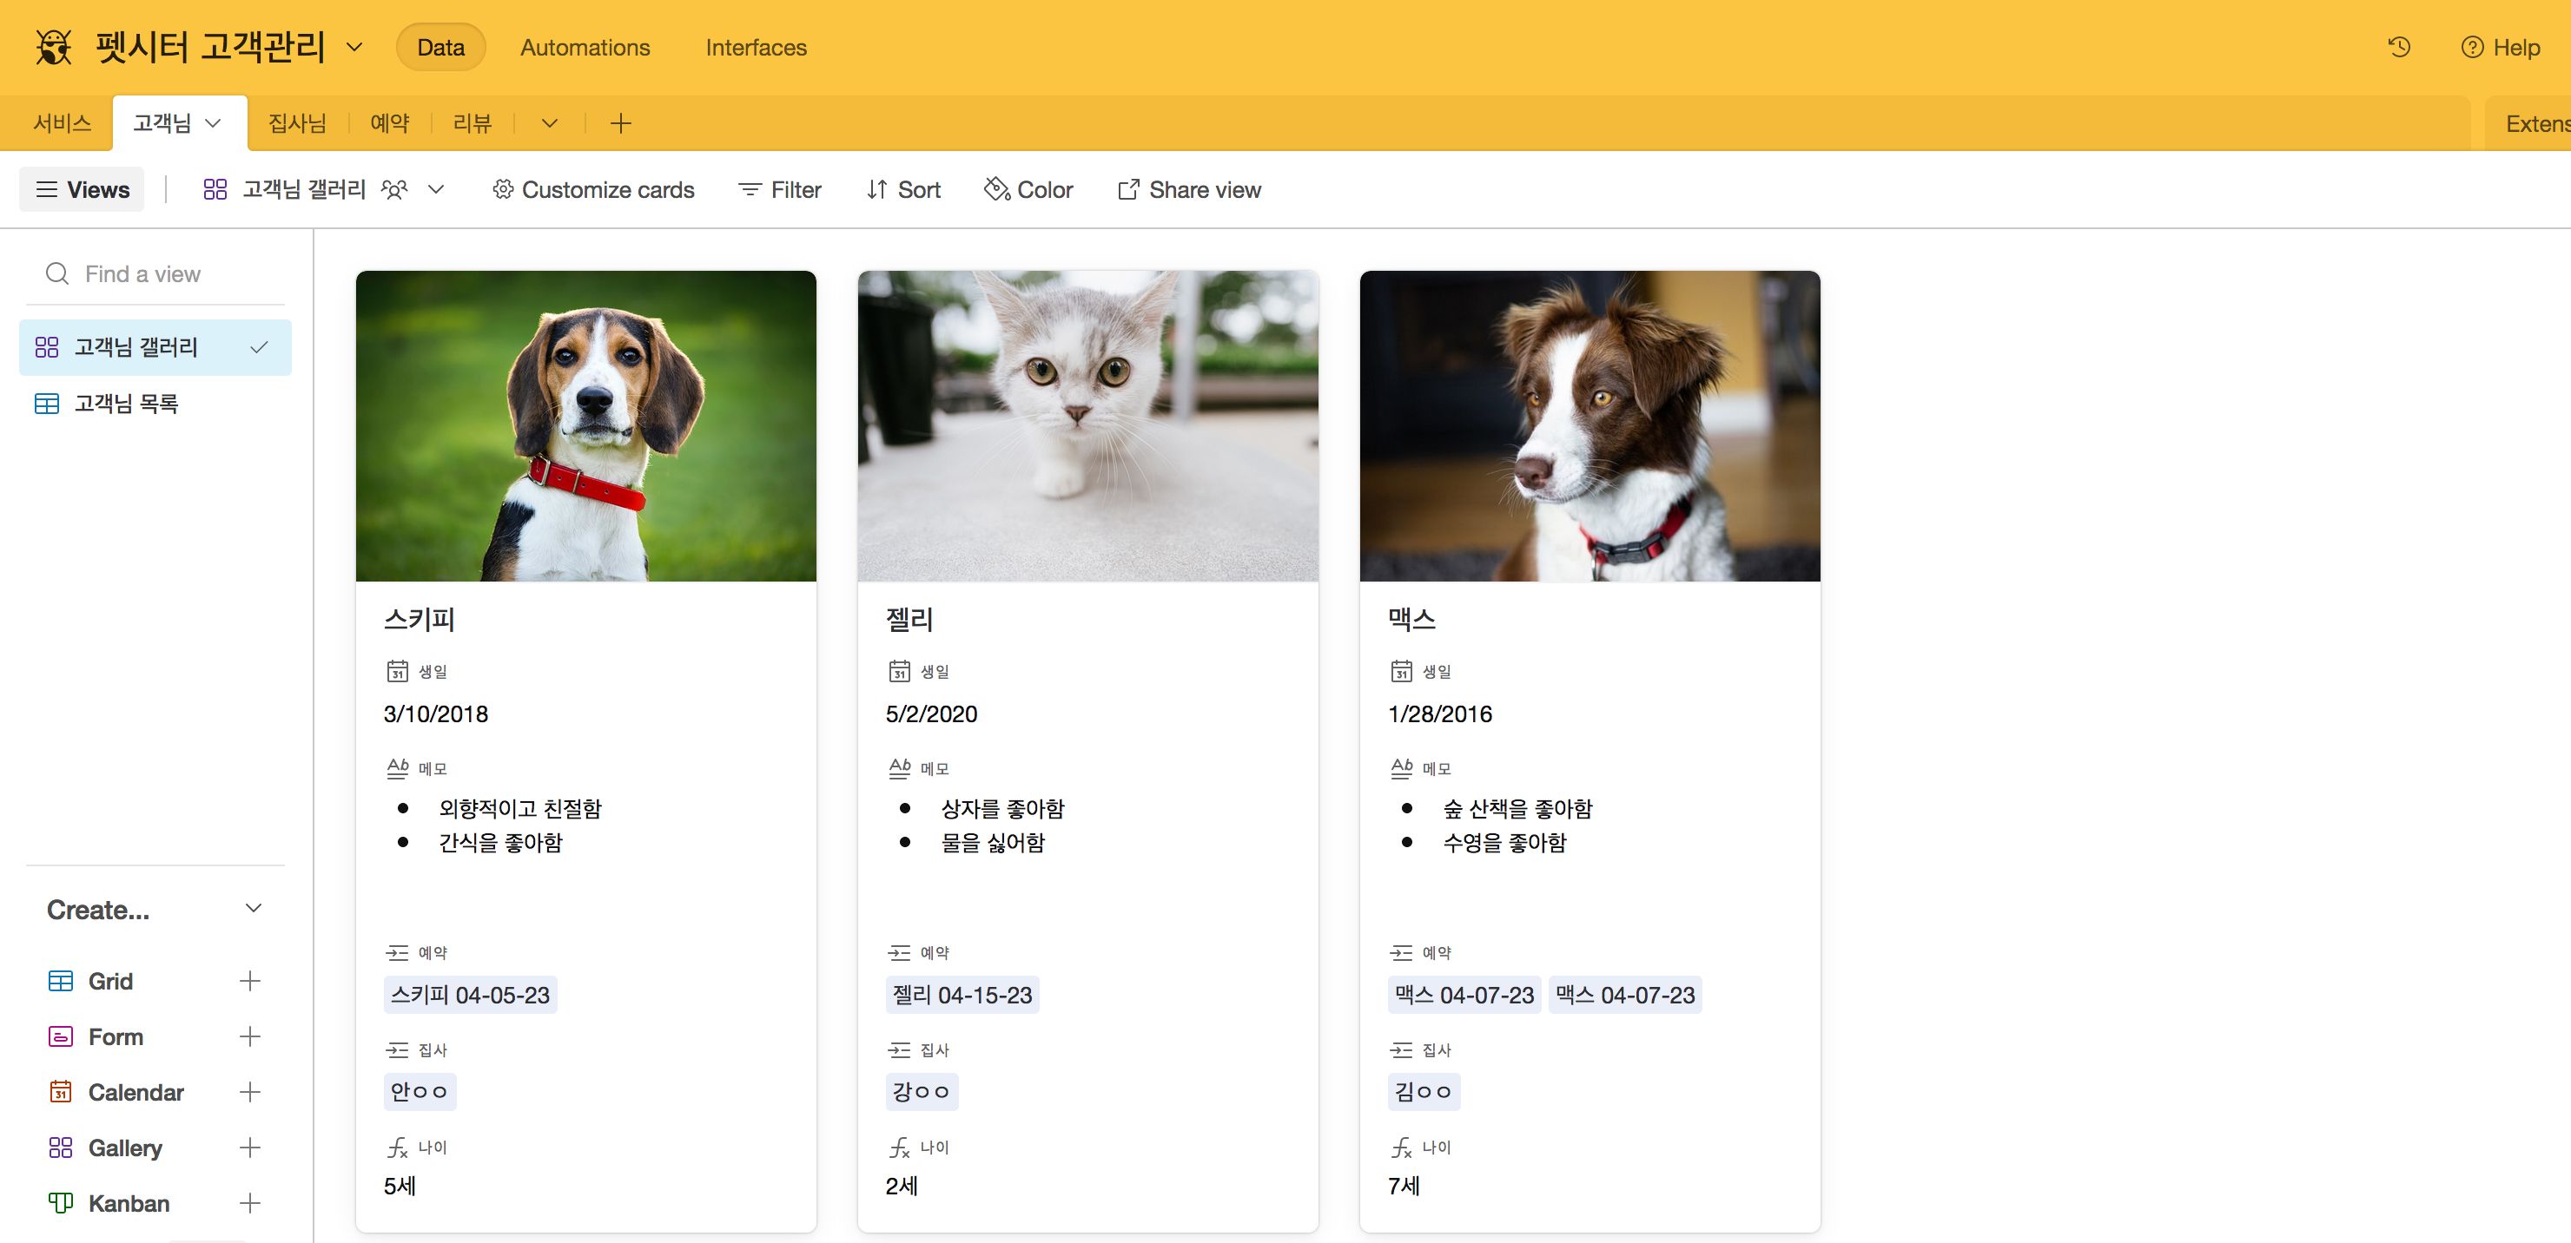Open the second 맥스 04-07-23 linked record

1625,995
